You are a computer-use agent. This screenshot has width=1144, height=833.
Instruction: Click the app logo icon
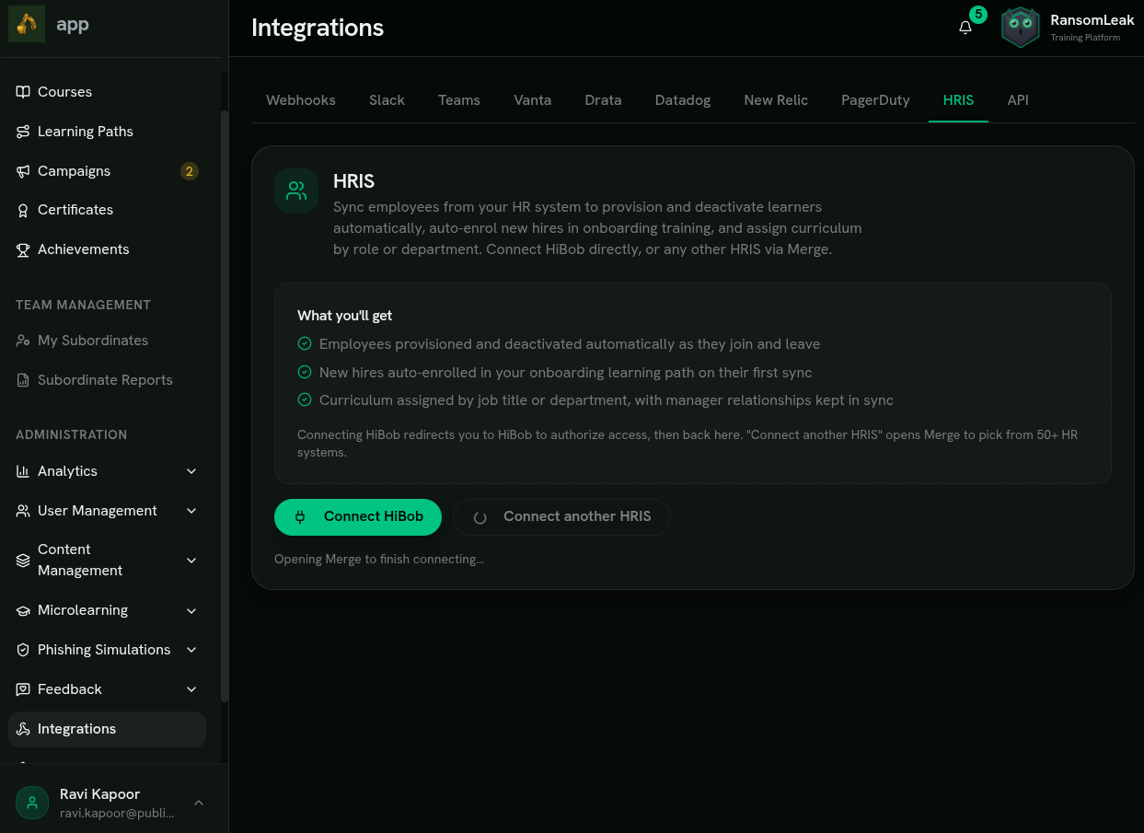tap(27, 24)
